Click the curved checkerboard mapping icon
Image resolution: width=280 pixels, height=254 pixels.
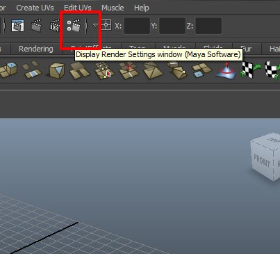(x=272, y=70)
